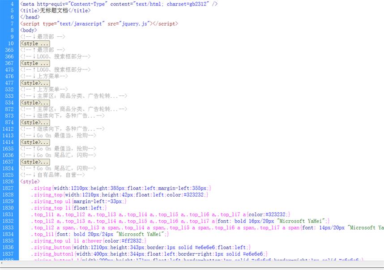Click the ↑Go On 尾品汇，闪购 comment
Viewport: 384px width, 270px height.
click(58, 168)
